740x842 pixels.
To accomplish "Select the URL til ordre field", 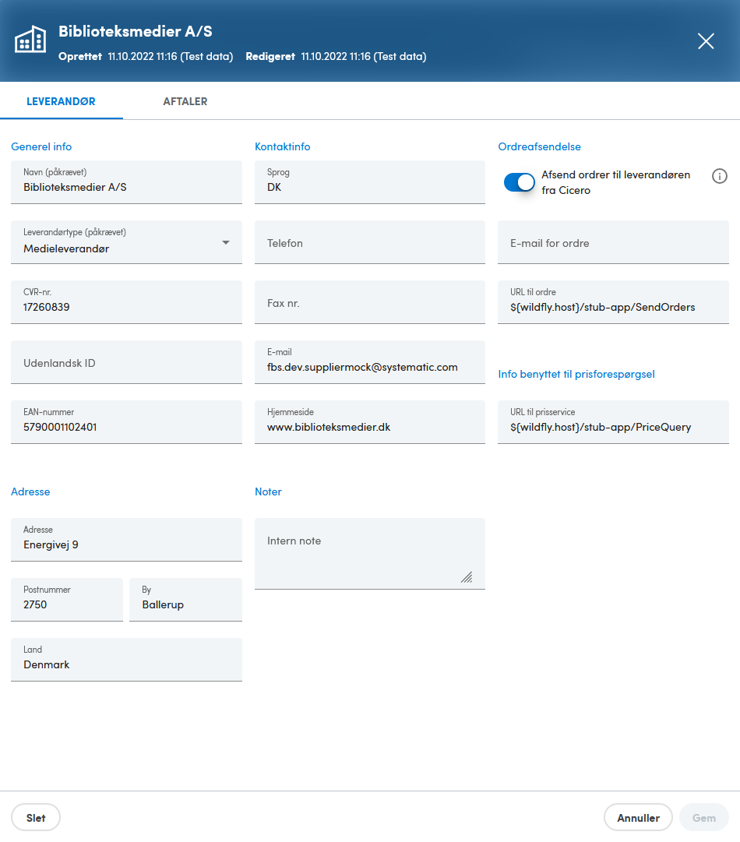I will (x=613, y=302).
